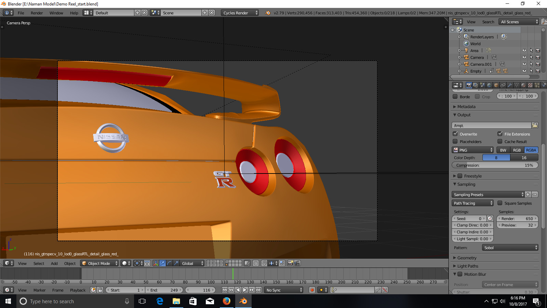Toggle render visibility for Empty object

[538, 71]
